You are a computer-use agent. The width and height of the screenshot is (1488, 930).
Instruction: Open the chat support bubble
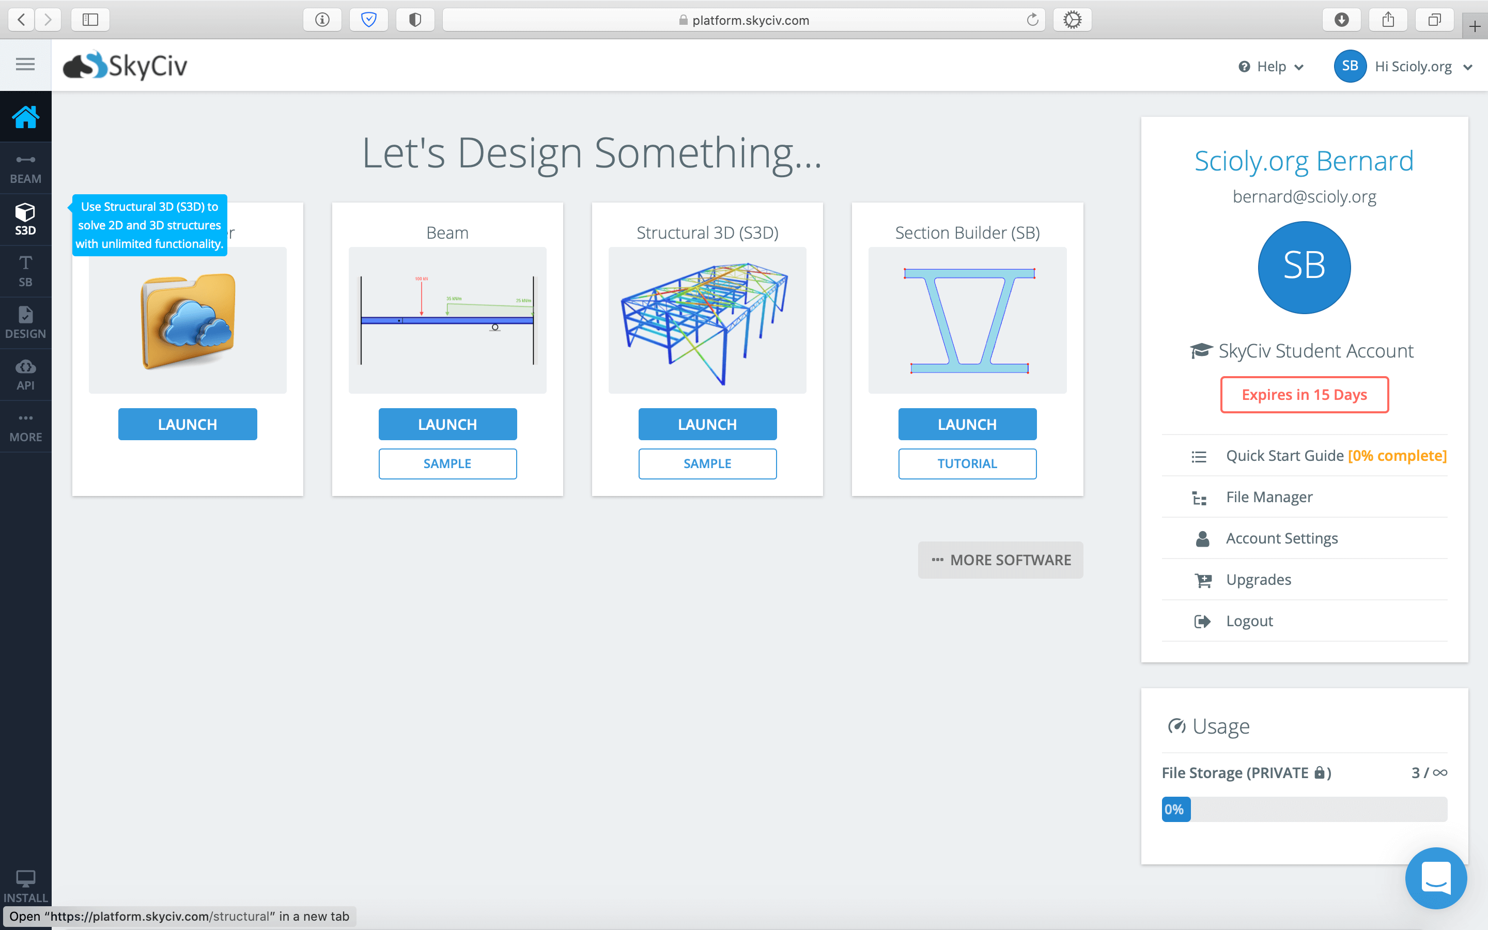tap(1435, 878)
